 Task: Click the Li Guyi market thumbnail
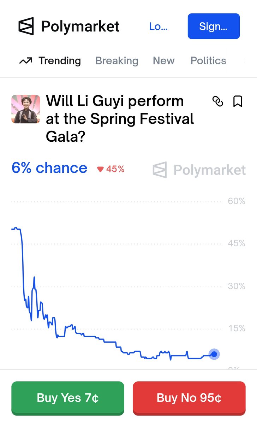tap(26, 109)
